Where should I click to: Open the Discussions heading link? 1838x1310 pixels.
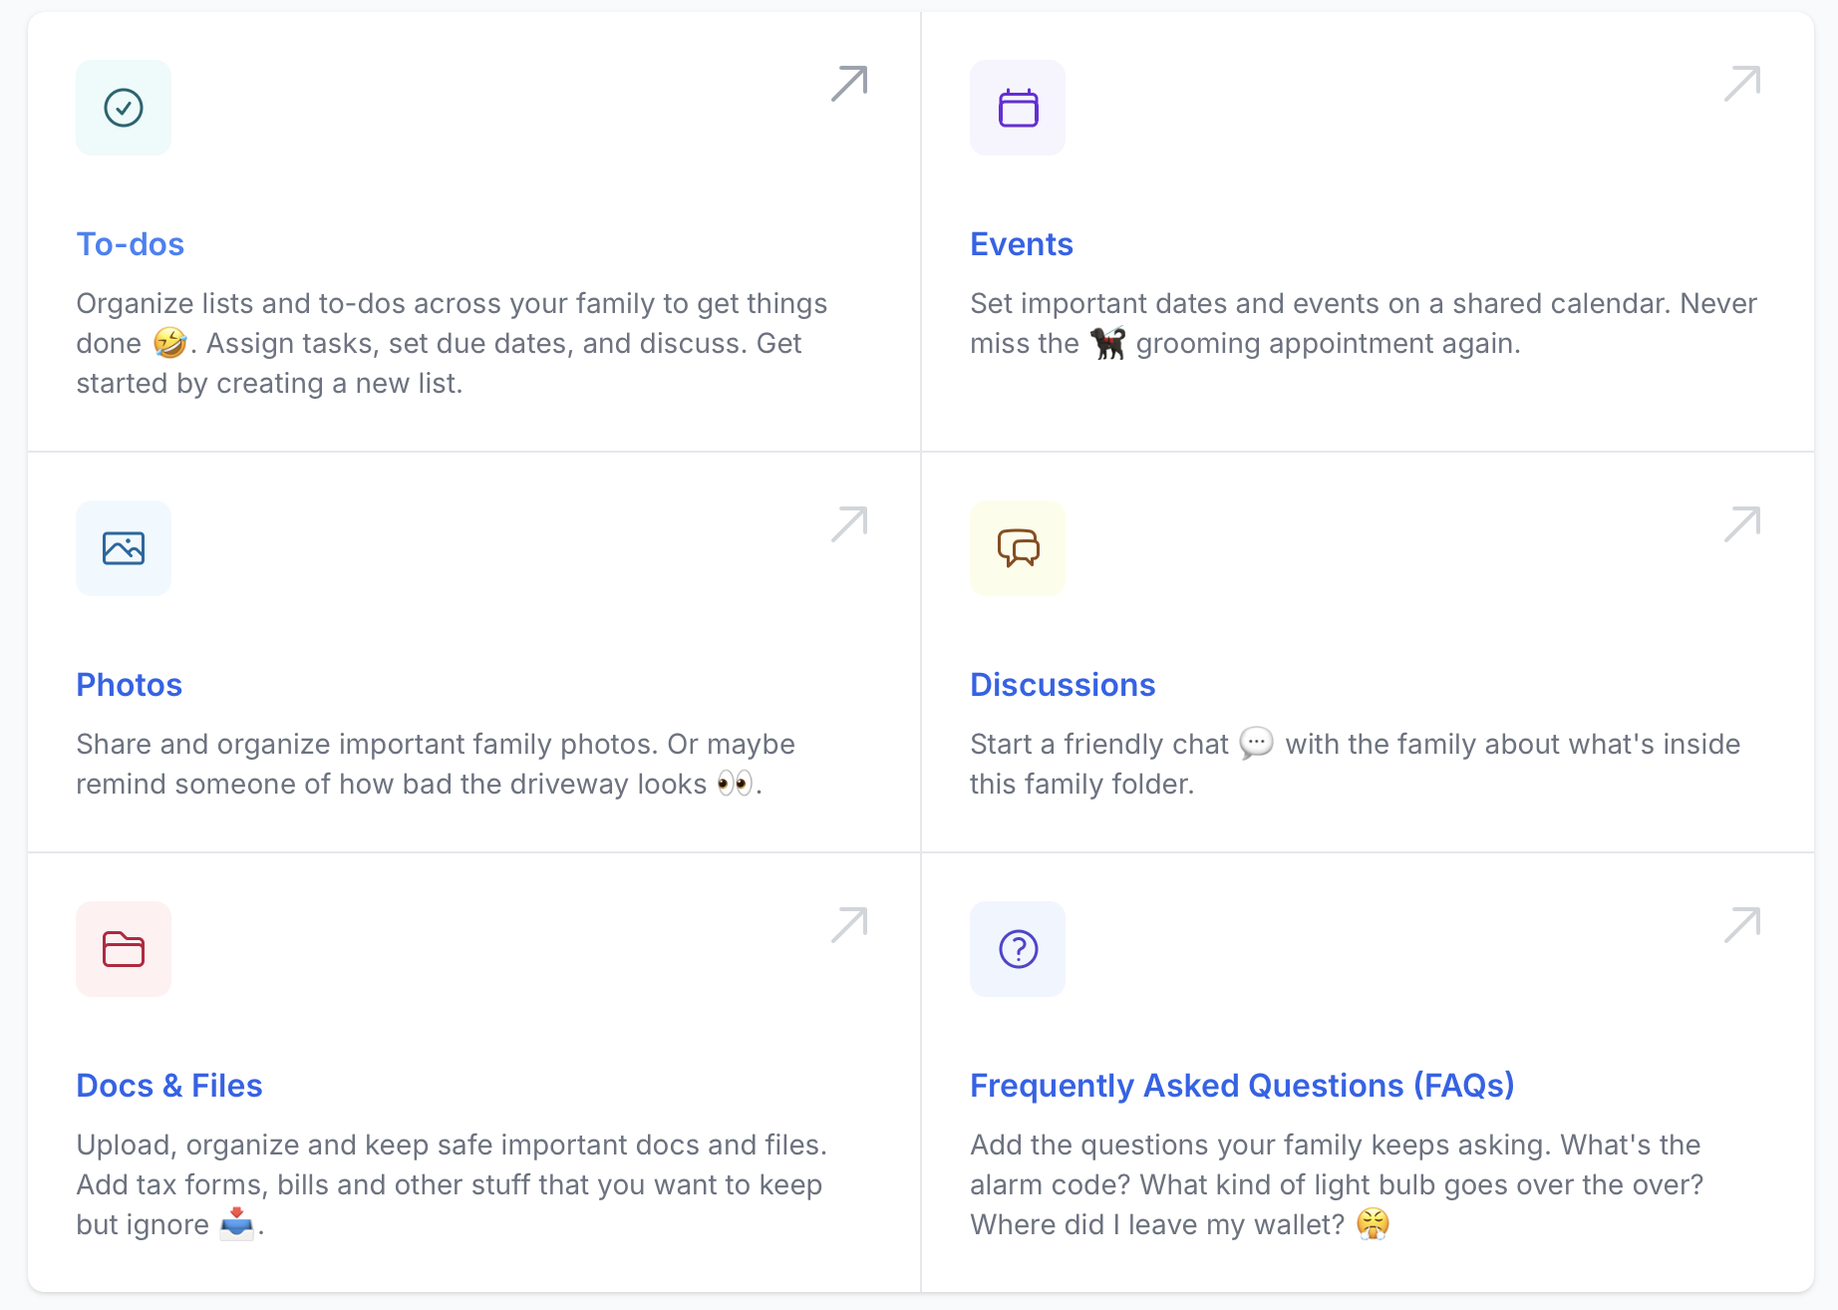click(x=1063, y=685)
